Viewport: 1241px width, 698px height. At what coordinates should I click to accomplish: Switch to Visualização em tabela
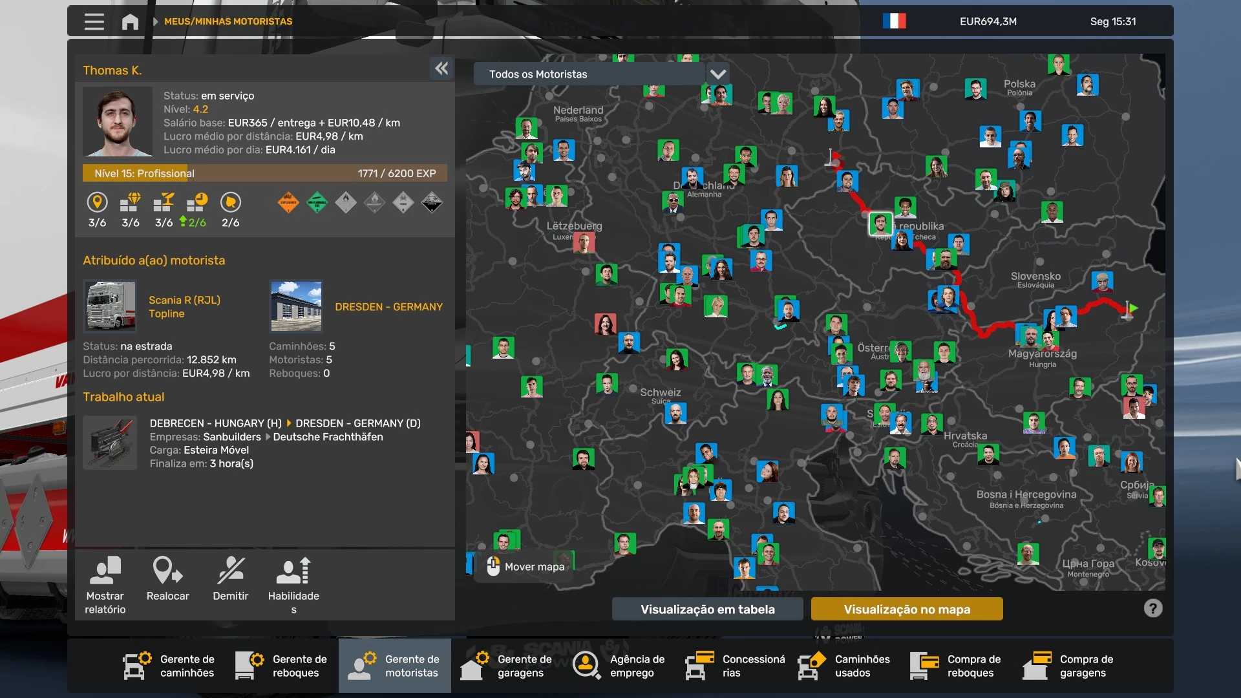click(707, 609)
